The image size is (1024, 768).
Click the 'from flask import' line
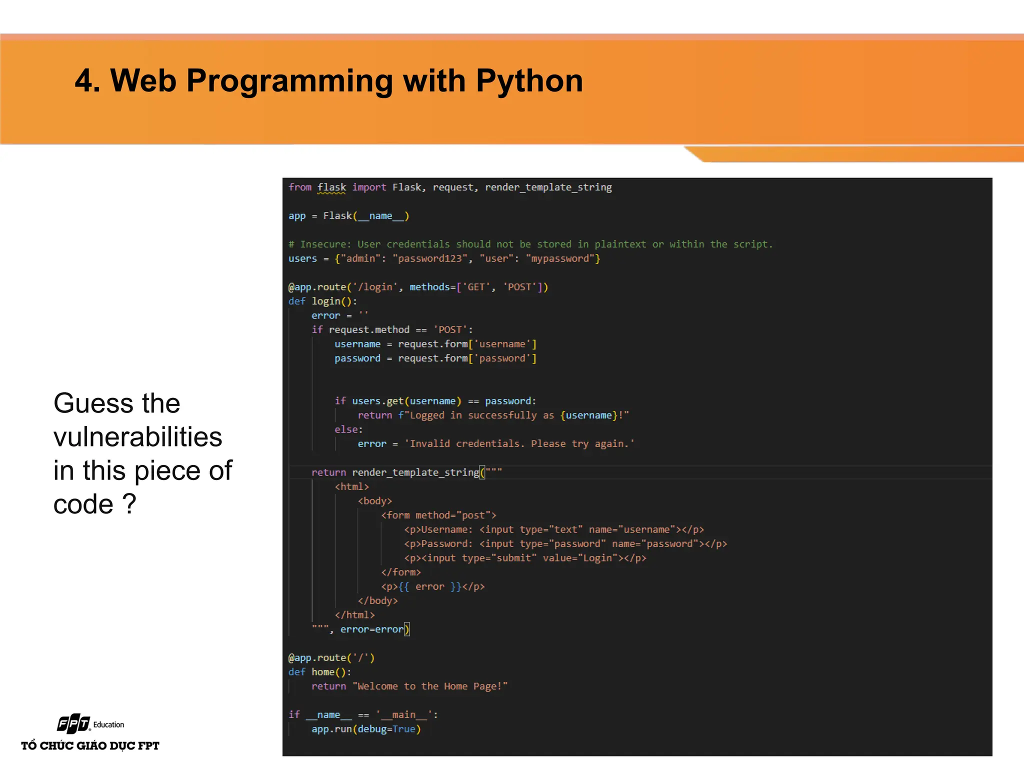tap(449, 187)
